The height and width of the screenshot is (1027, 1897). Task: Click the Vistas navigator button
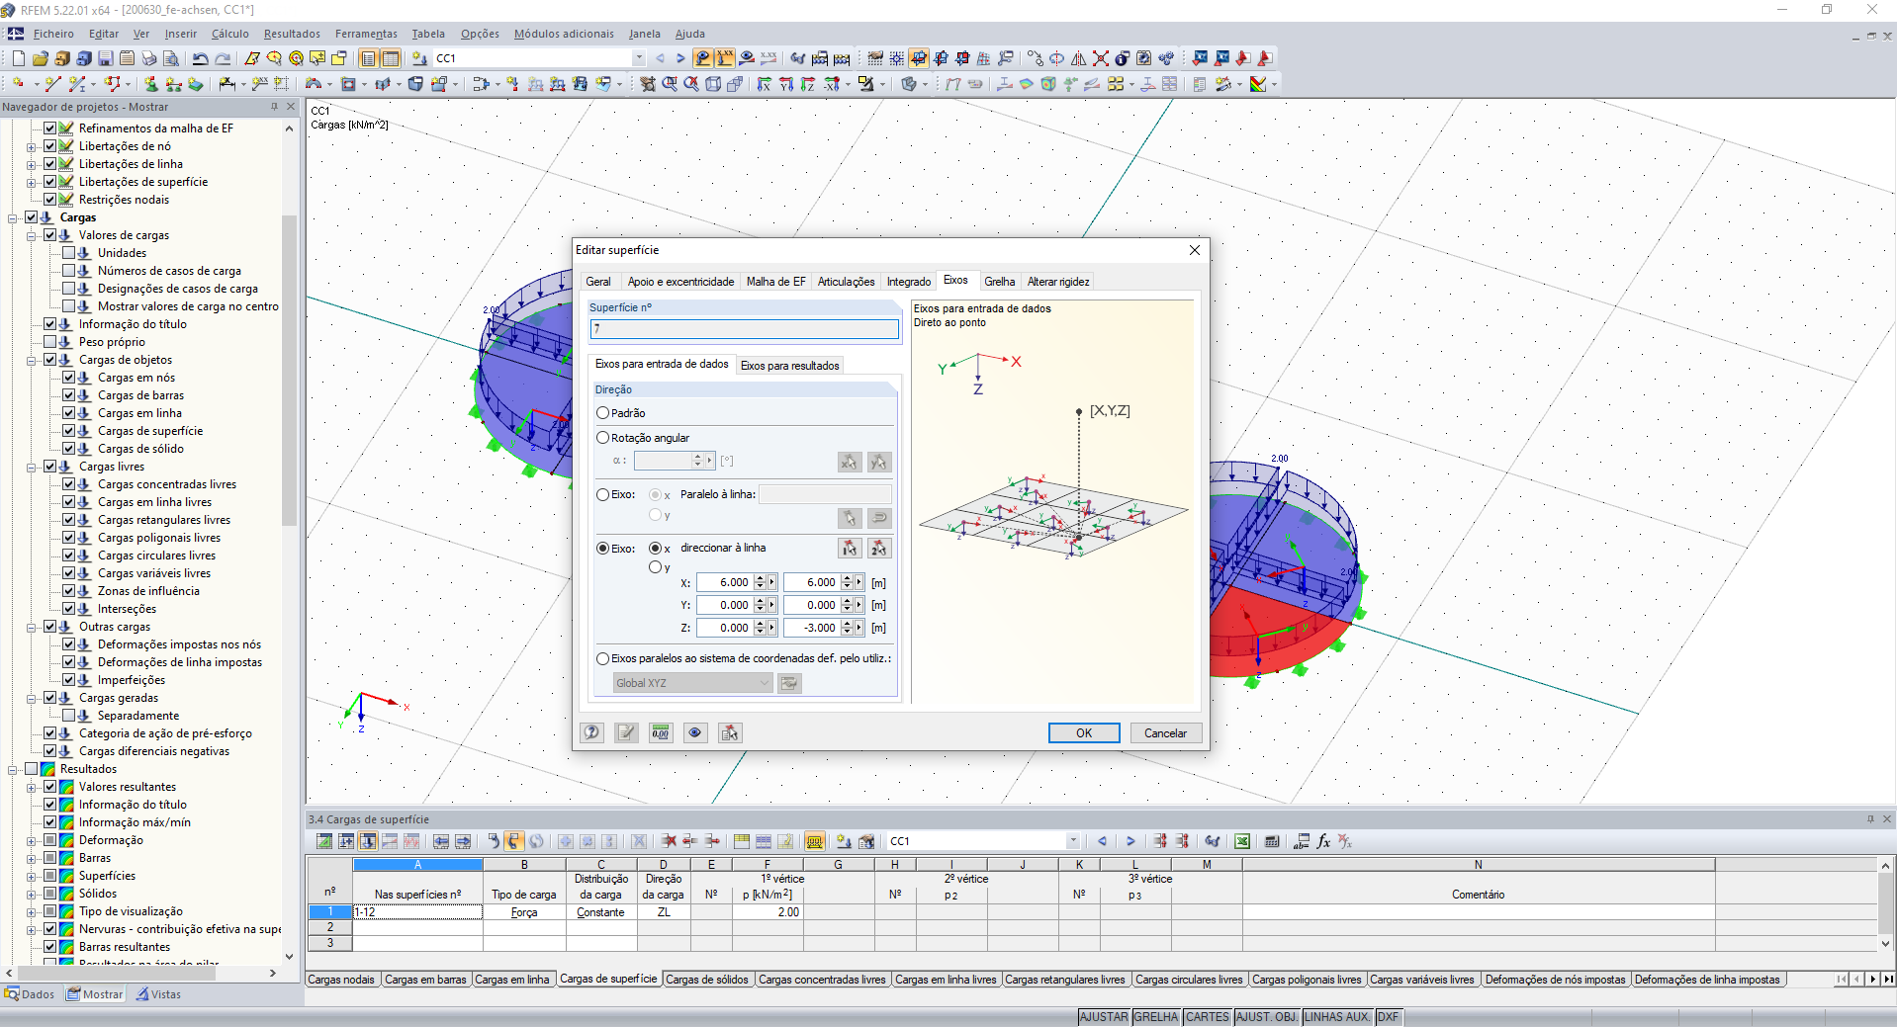158,994
